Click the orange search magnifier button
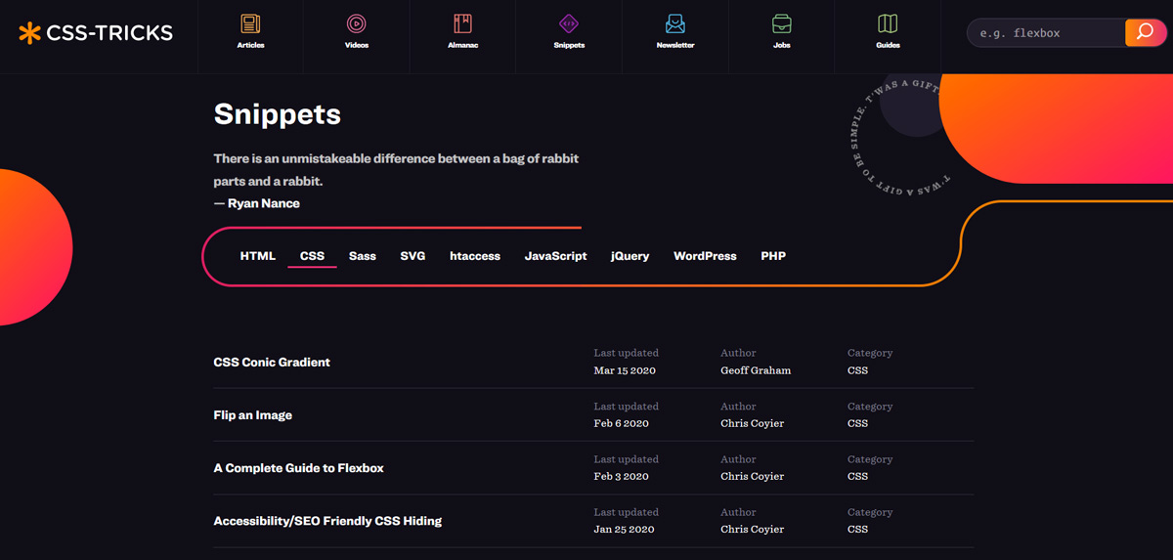The height and width of the screenshot is (560, 1173). 1146,32
